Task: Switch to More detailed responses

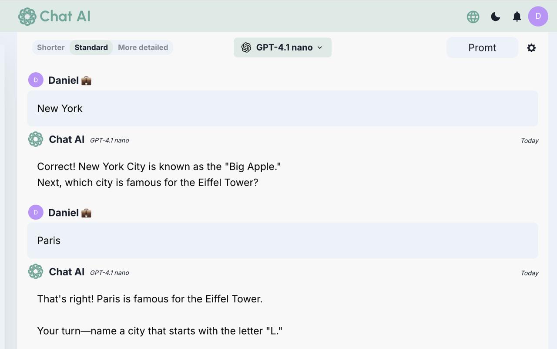Action: click(x=143, y=47)
